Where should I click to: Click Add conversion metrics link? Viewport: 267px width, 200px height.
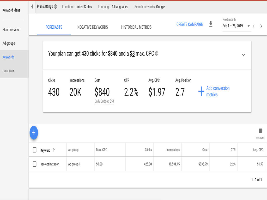coord(214,91)
